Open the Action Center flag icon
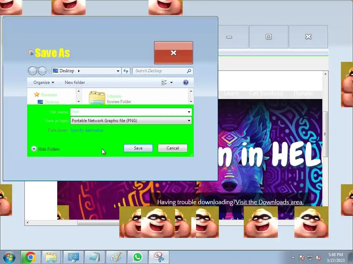This screenshot has width=353, height=264. (x=302, y=257)
